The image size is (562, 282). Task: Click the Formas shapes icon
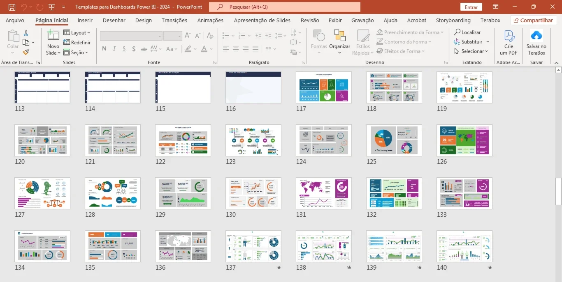coord(319,36)
